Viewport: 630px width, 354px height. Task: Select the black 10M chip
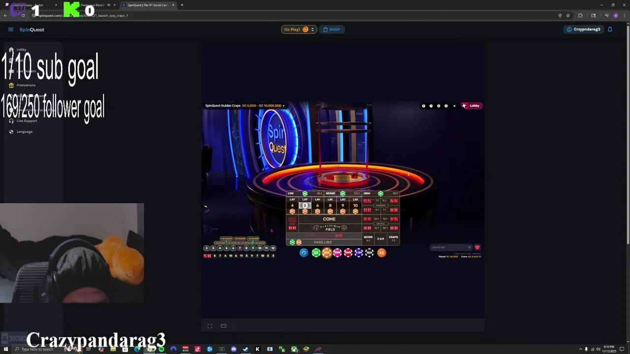click(x=369, y=253)
